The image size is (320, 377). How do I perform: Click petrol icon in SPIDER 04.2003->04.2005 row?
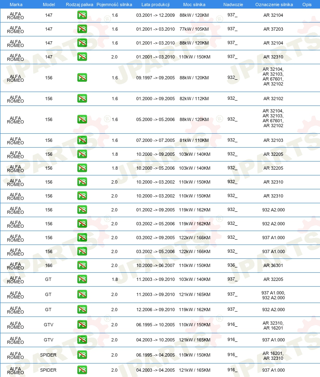click(x=82, y=370)
